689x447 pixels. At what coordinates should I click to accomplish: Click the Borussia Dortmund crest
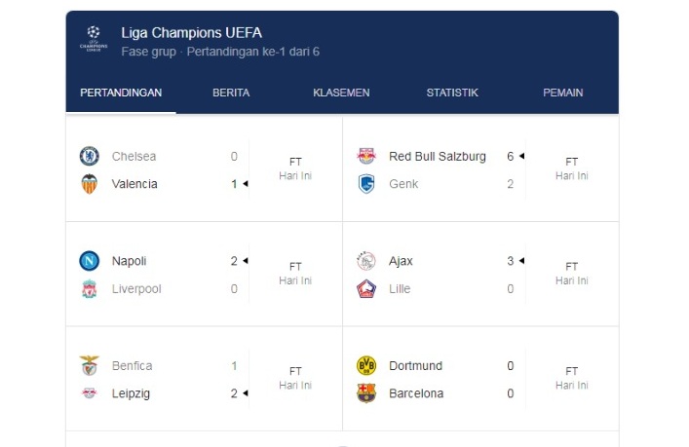366,366
